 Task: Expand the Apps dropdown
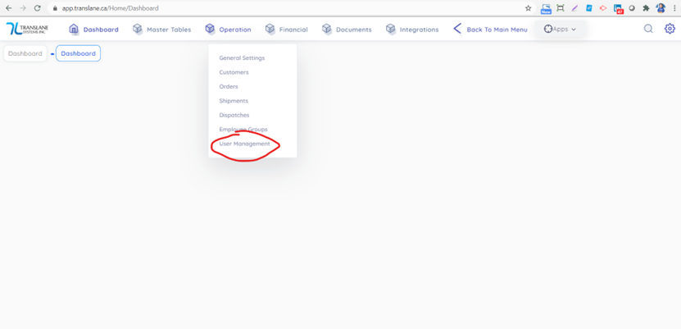pyautogui.click(x=561, y=29)
